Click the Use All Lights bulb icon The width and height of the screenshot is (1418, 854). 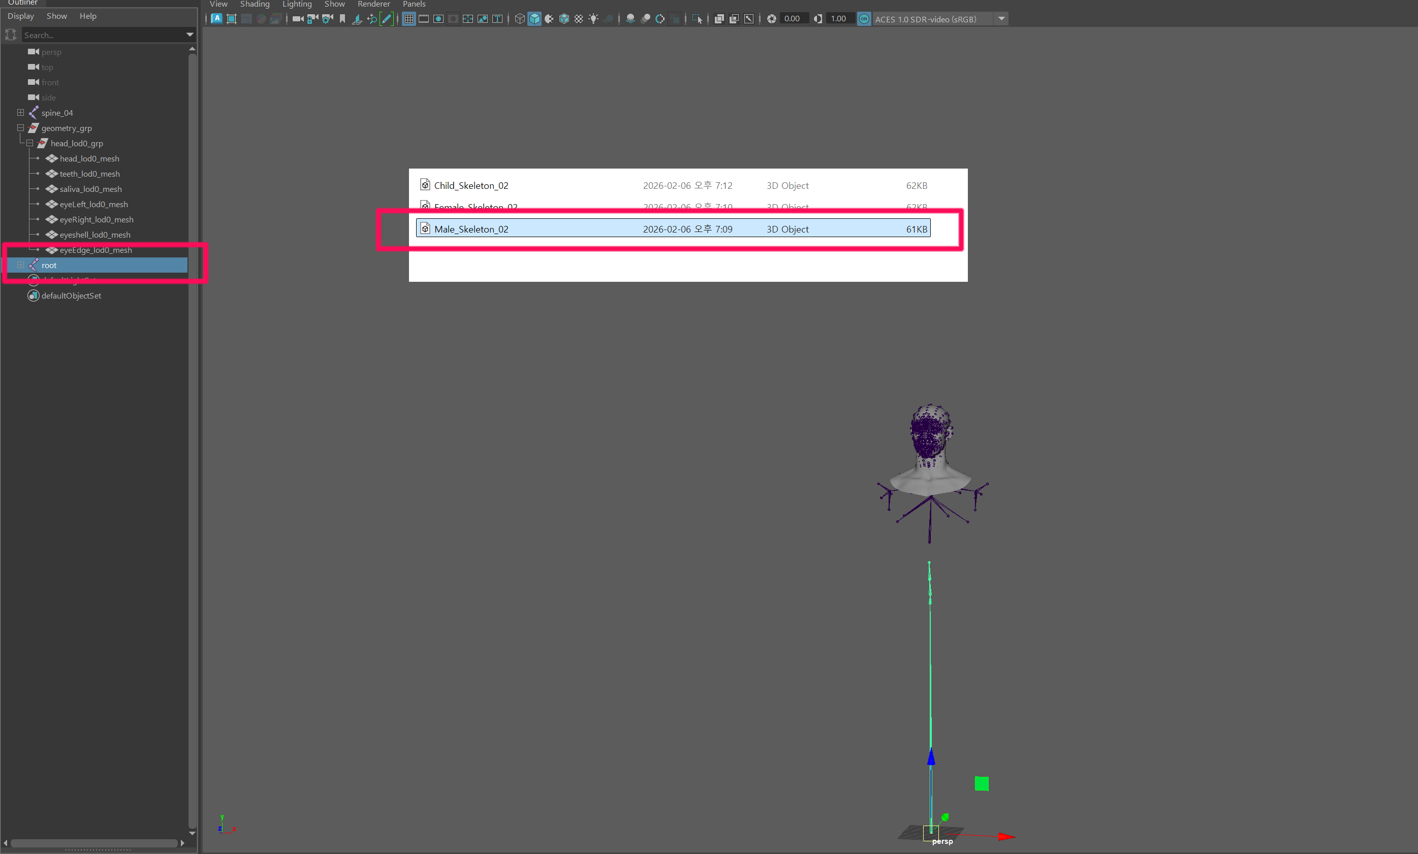593,19
